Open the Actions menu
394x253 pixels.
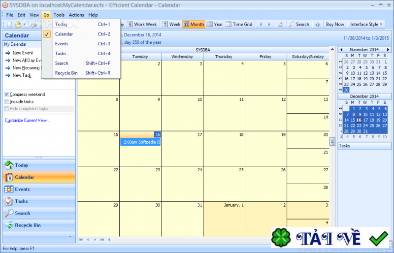point(76,15)
